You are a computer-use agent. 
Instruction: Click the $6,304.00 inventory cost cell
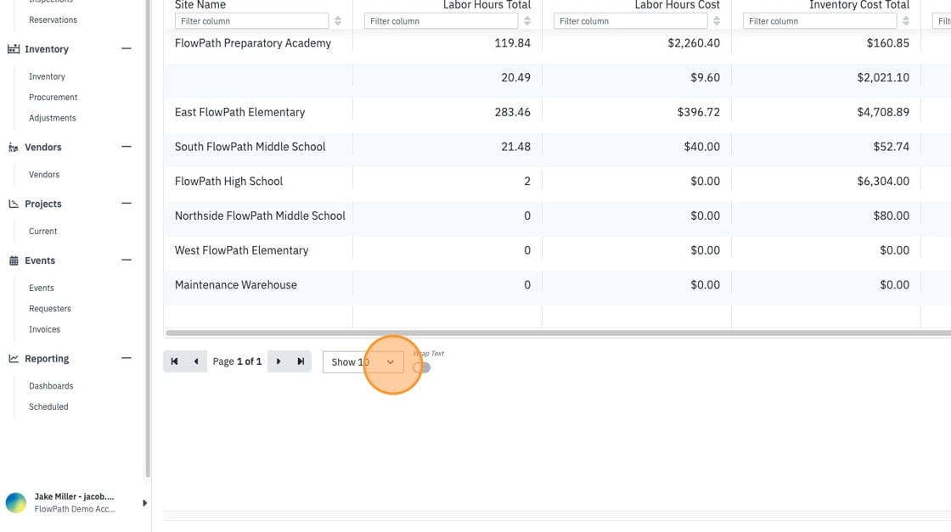883,182
